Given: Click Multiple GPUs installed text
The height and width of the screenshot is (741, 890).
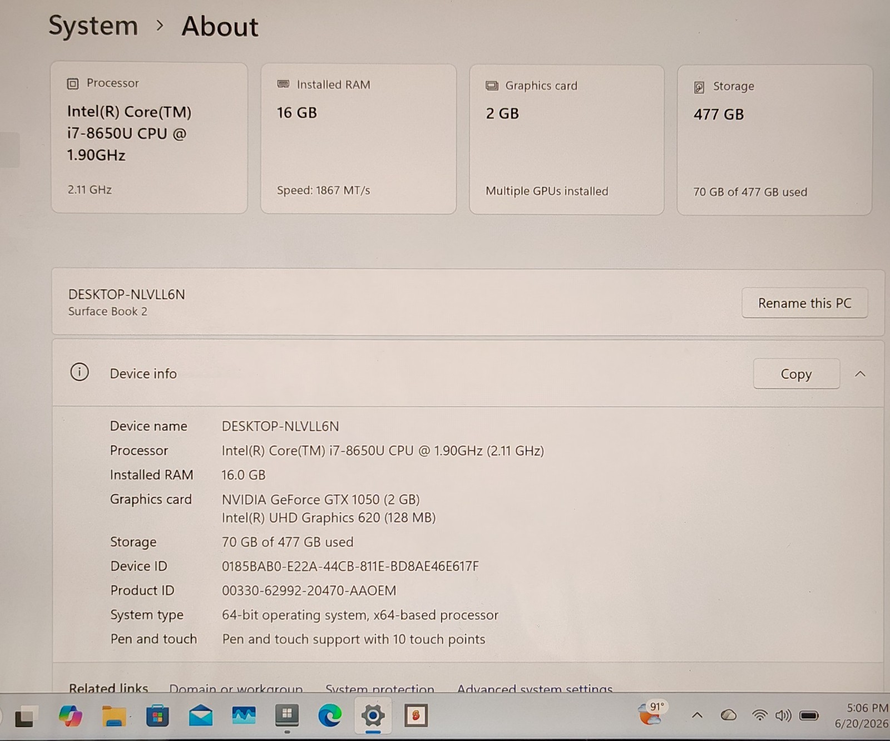Looking at the screenshot, I should coord(547,191).
